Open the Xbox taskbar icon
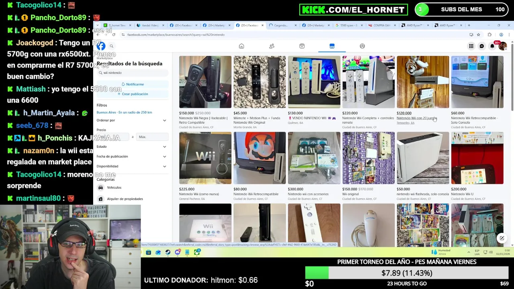 coord(197,252)
